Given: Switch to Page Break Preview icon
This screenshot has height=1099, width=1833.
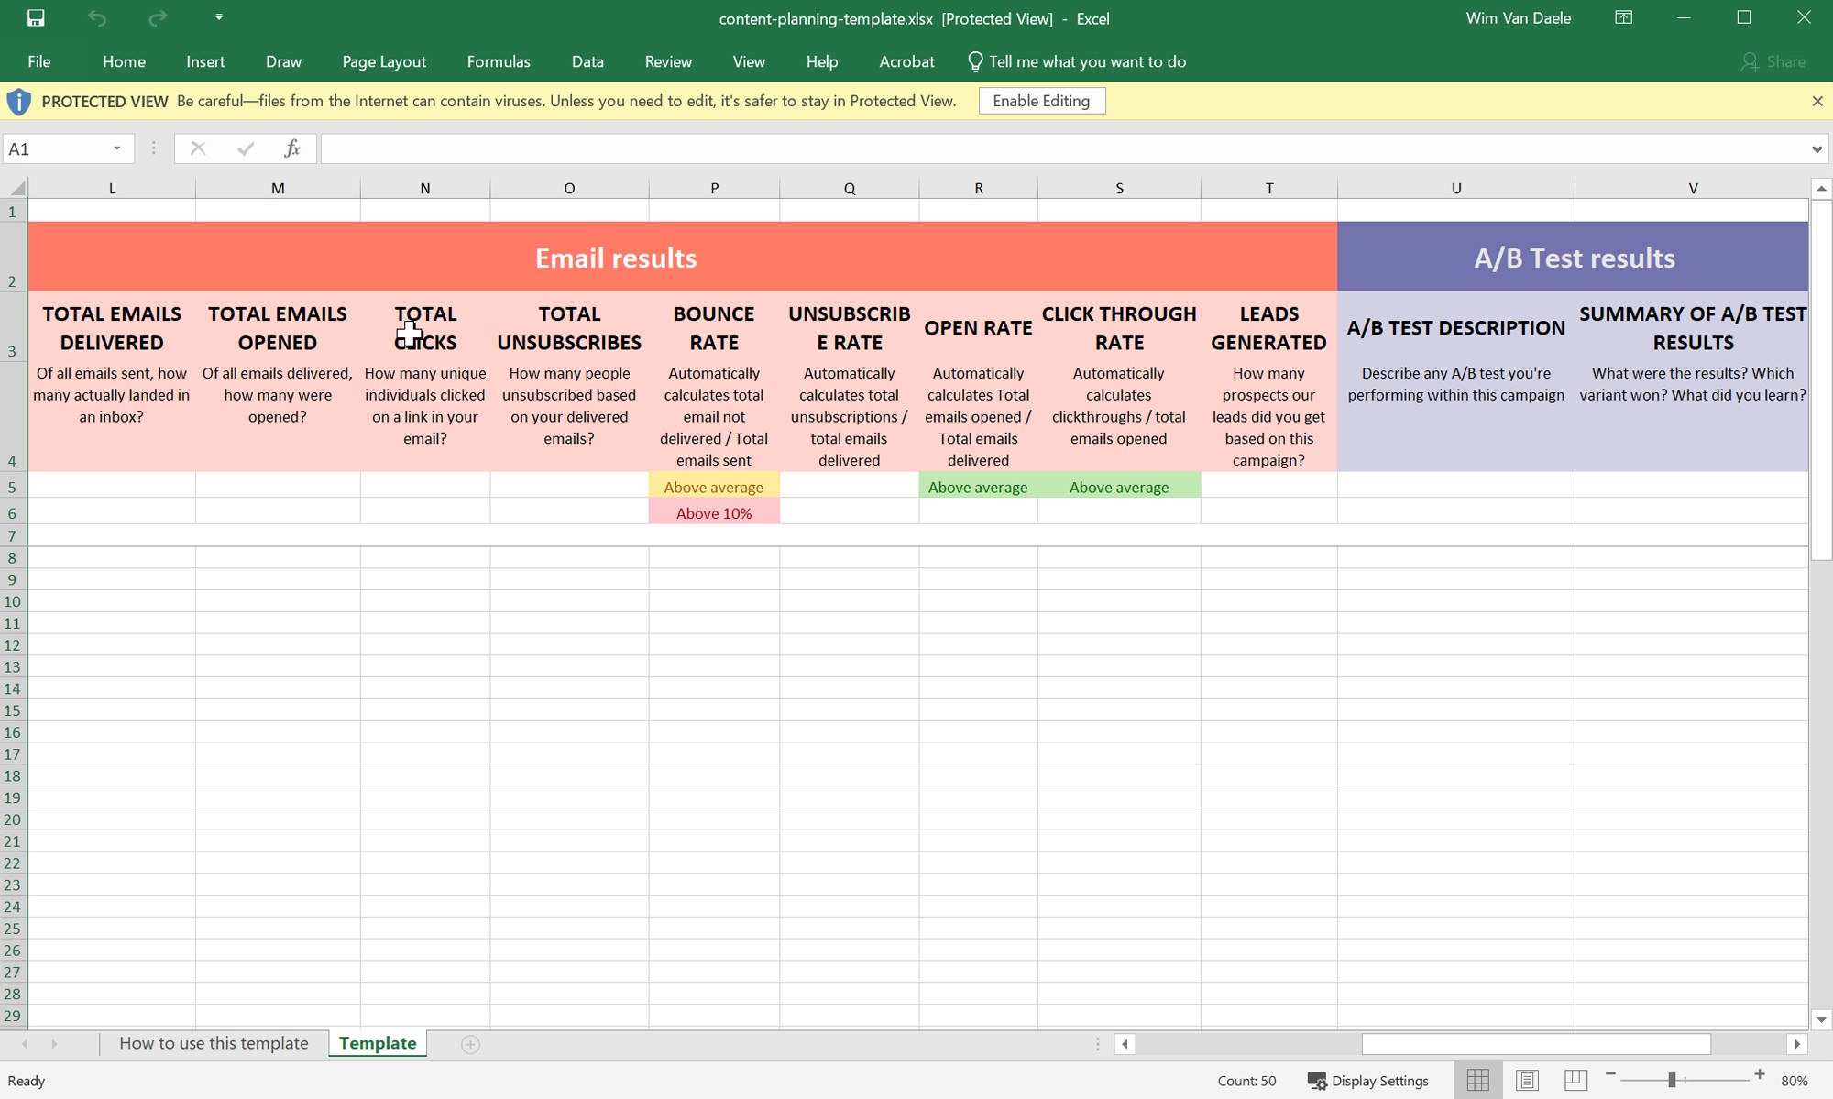Looking at the screenshot, I should coord(1575,1081).
